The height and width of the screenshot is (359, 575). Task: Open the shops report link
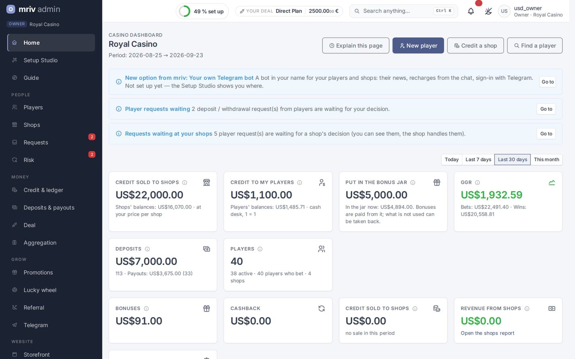coord(487,333)
